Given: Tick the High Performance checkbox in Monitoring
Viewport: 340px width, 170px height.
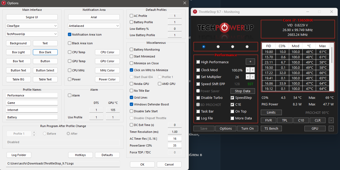Looking at the screenshot, I should click(198, 62).
